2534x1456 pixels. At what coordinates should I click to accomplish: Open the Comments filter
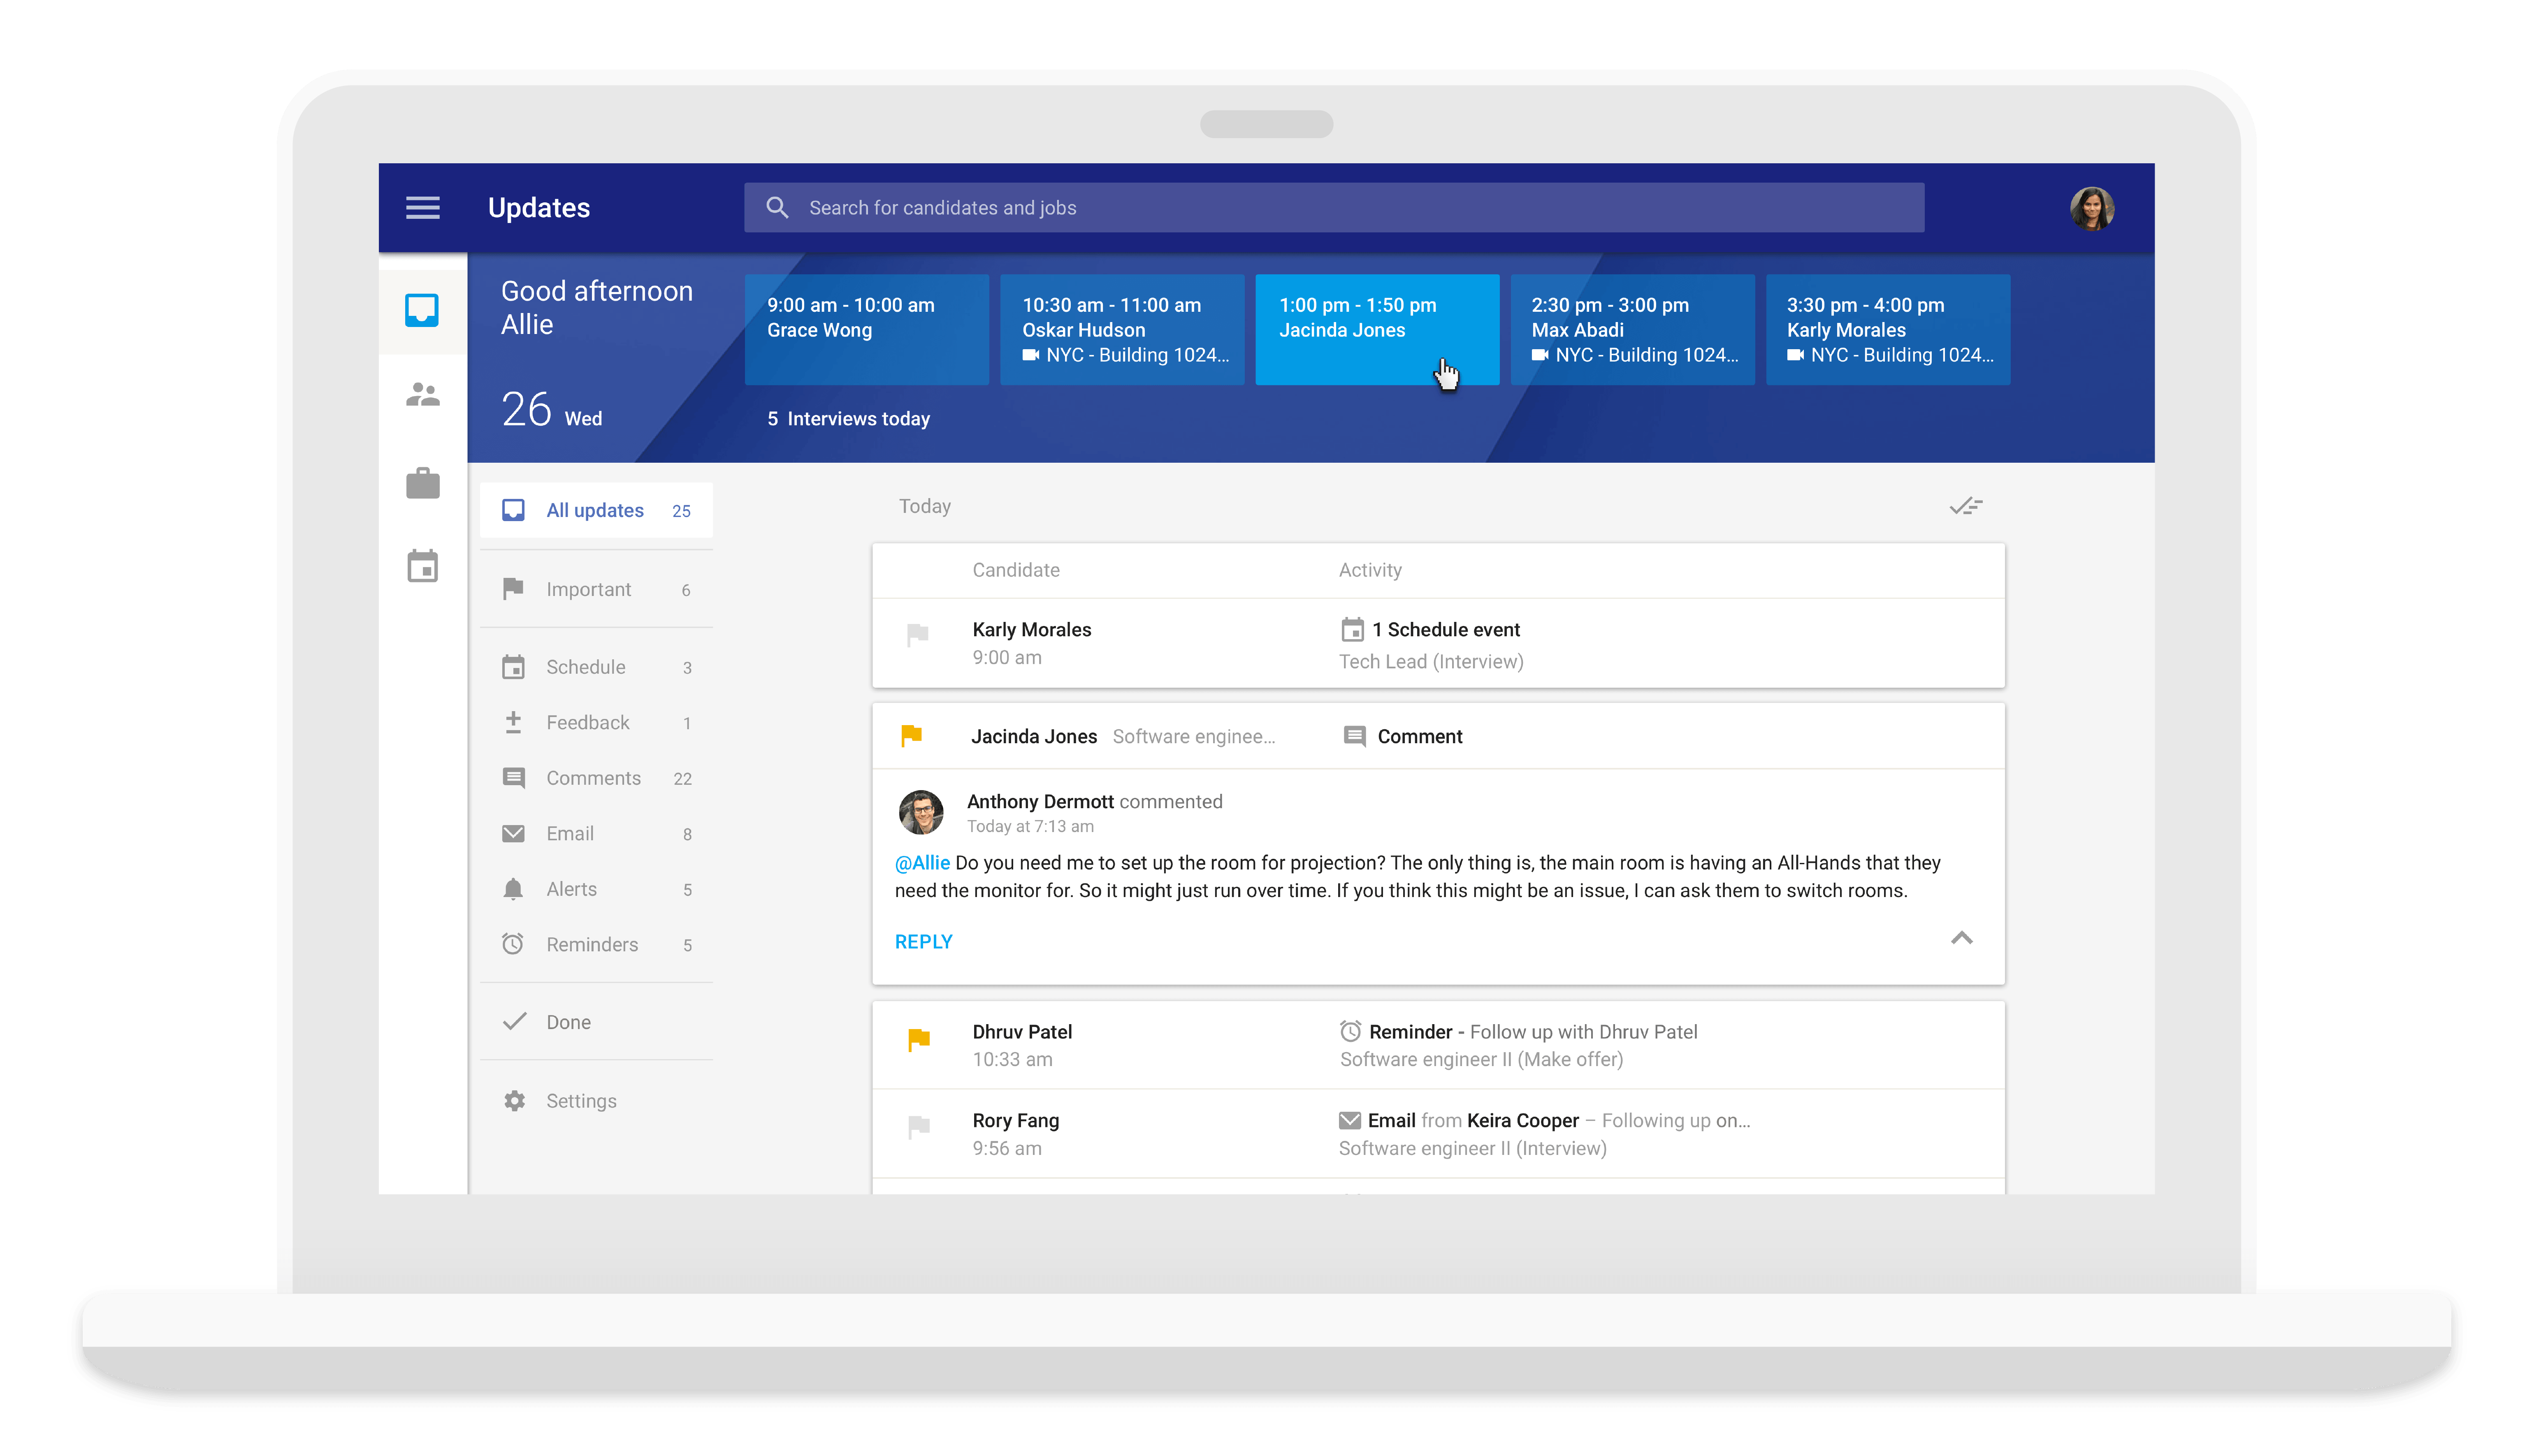coord(596,778)
